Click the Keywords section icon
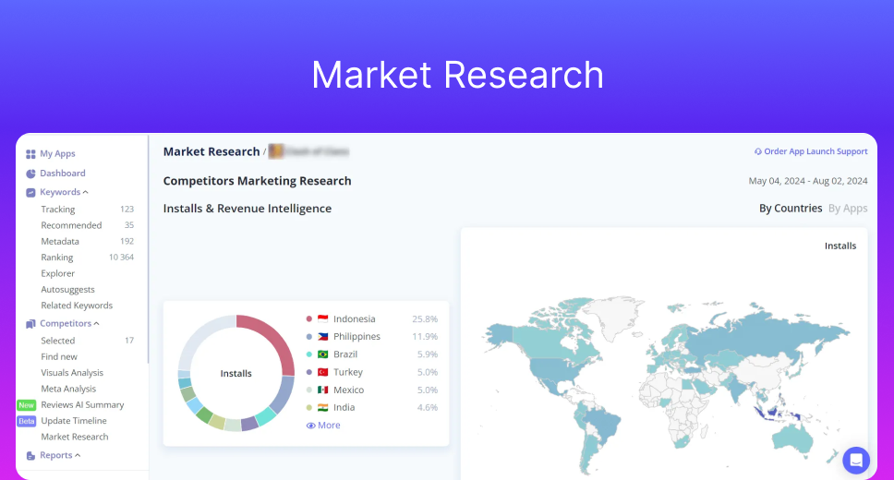This screenshot has width=894, height=480. coord(30,192)
